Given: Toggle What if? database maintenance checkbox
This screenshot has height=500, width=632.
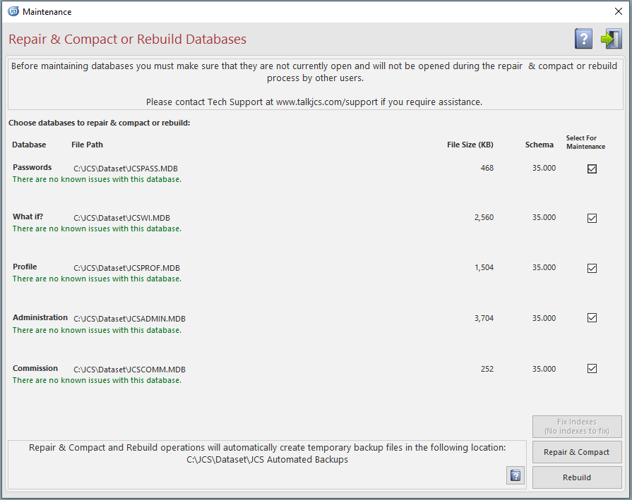Looking at the screenshot, I should click(x=592, y=218).
